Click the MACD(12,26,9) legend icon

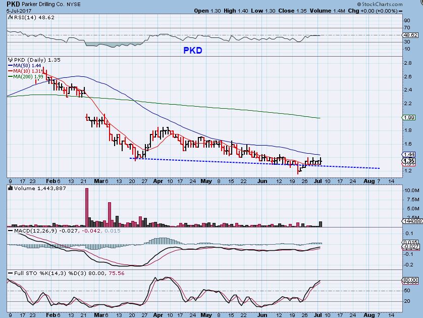(x=10, y=231)
